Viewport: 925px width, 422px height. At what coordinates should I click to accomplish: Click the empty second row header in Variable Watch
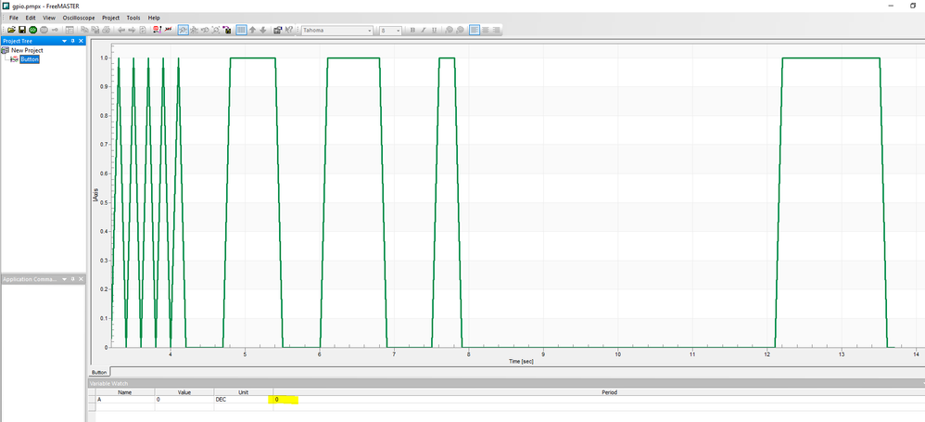[92, 407]
